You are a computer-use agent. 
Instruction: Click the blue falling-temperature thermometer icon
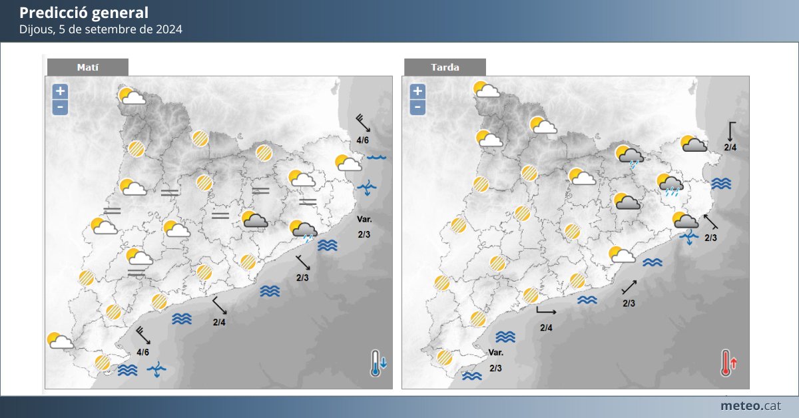tap(378, 363)
